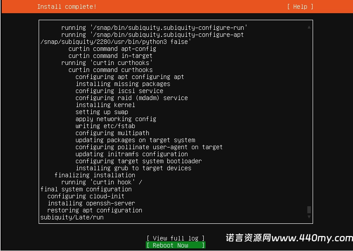Image resolution: width=353 pixels, height=251 pixels.
Task: Click 'configuring apt configuring apt' line
Action: click(130, 77)
